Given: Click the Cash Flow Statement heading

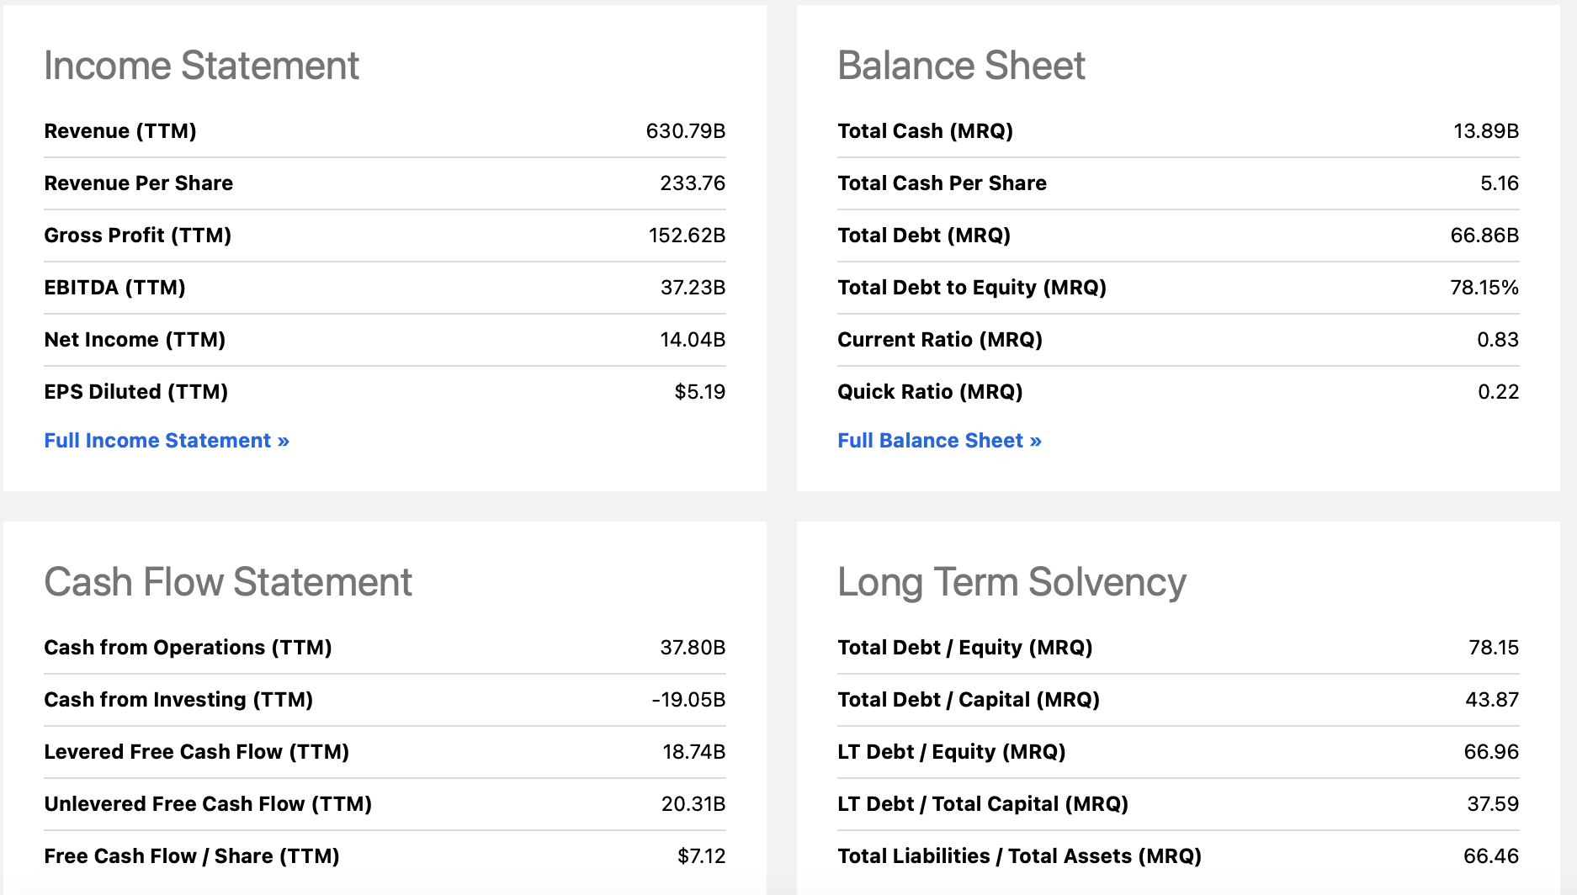Looking at the screenshot, I should coord(228,582).
